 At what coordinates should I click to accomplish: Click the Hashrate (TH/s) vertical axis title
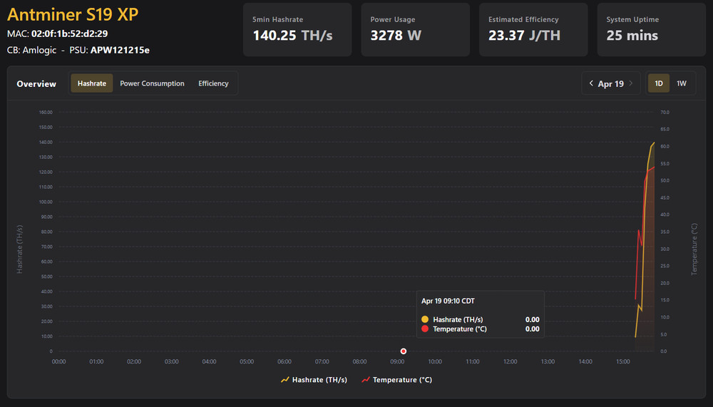[x=19, y=249]
